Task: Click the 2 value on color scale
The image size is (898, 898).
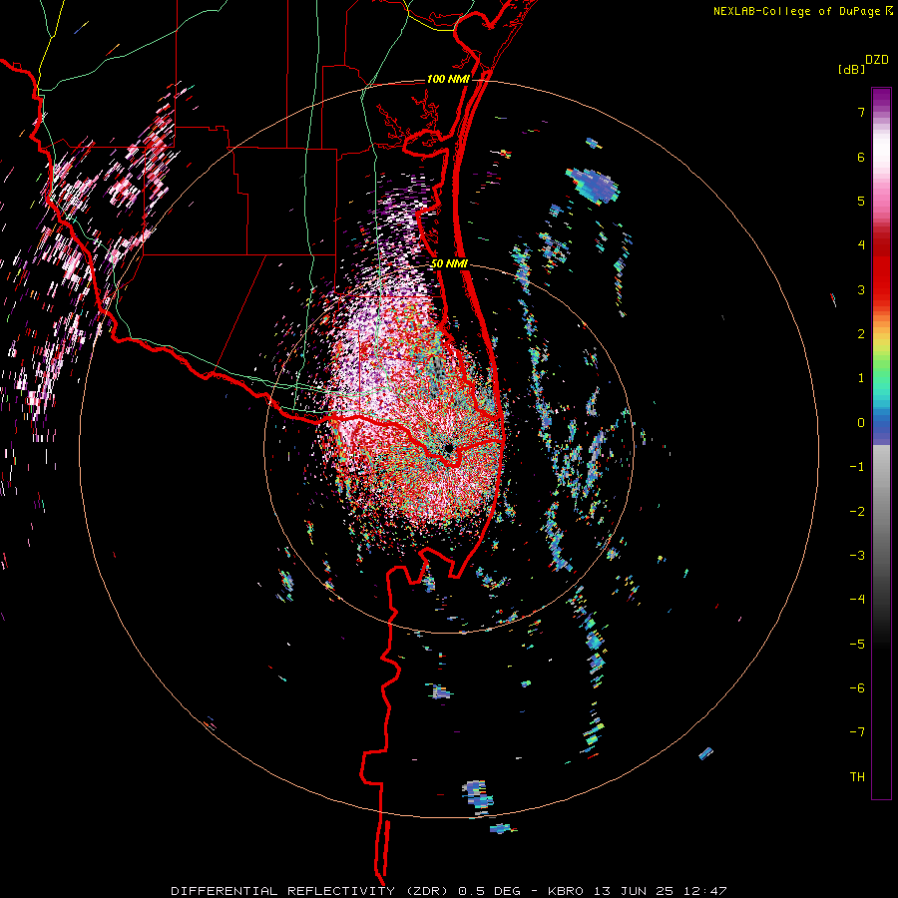Action: coord(861,334)
